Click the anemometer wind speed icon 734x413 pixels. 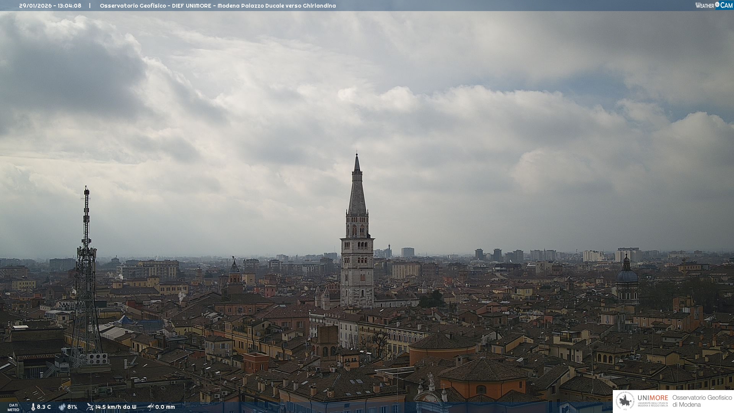pyautogui.click(x=90, y=407)
